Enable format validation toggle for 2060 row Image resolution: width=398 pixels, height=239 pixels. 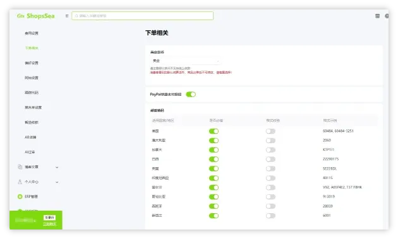click(270, 141)
